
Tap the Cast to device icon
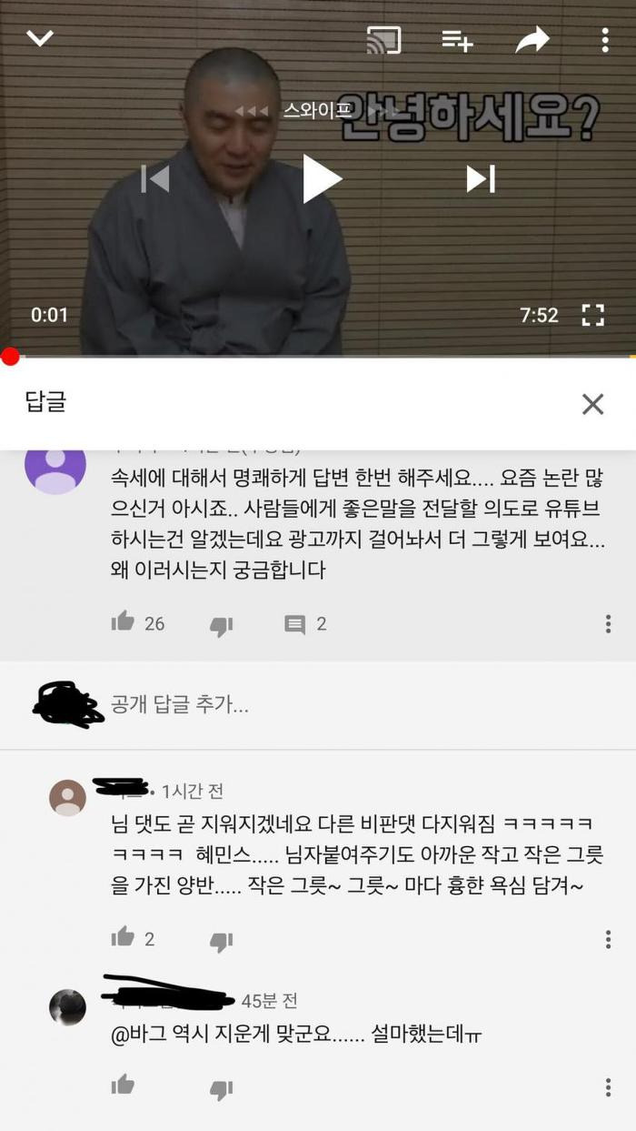[383, 40]
